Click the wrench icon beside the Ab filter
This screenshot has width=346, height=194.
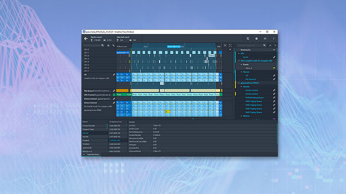pos(113,46)
